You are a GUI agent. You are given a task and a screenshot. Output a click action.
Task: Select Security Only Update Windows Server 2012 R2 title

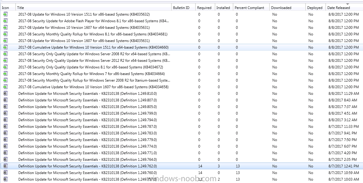click(94, 61)
